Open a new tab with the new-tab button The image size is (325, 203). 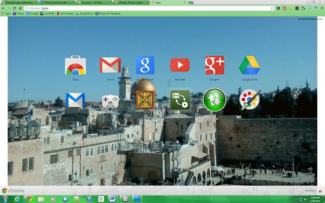click(191, 3)
